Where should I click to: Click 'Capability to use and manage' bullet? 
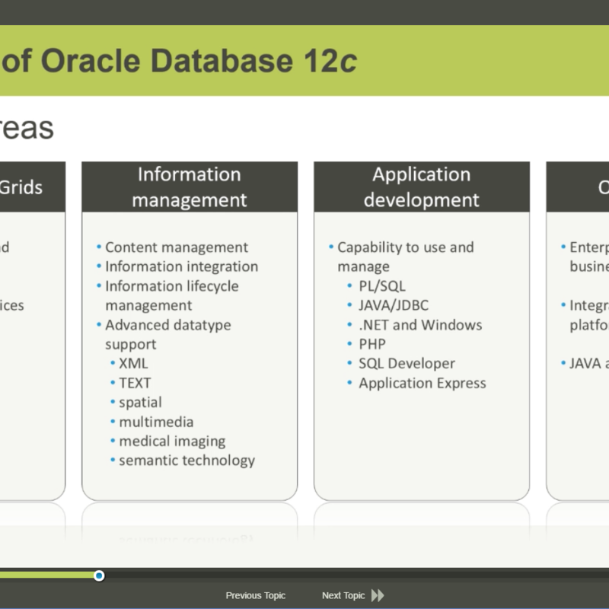pyautogui.click(x=406, y=257)
